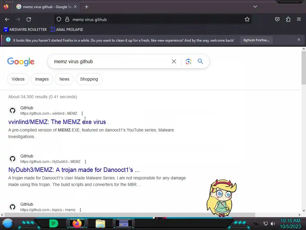Submit search with magnifying glass icon
This screenshot has height=230, width=306.
click(200, 61)
